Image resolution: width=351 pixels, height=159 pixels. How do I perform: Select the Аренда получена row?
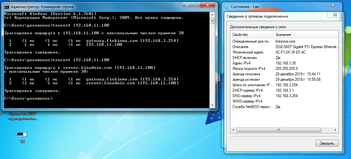(284, 74)
